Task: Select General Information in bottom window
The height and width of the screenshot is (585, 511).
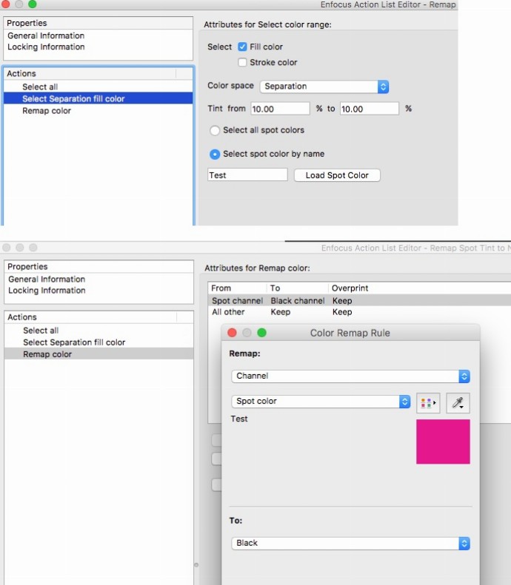Action: click(47, 280)
